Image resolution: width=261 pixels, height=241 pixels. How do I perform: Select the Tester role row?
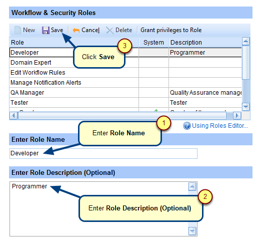(125, 103)
